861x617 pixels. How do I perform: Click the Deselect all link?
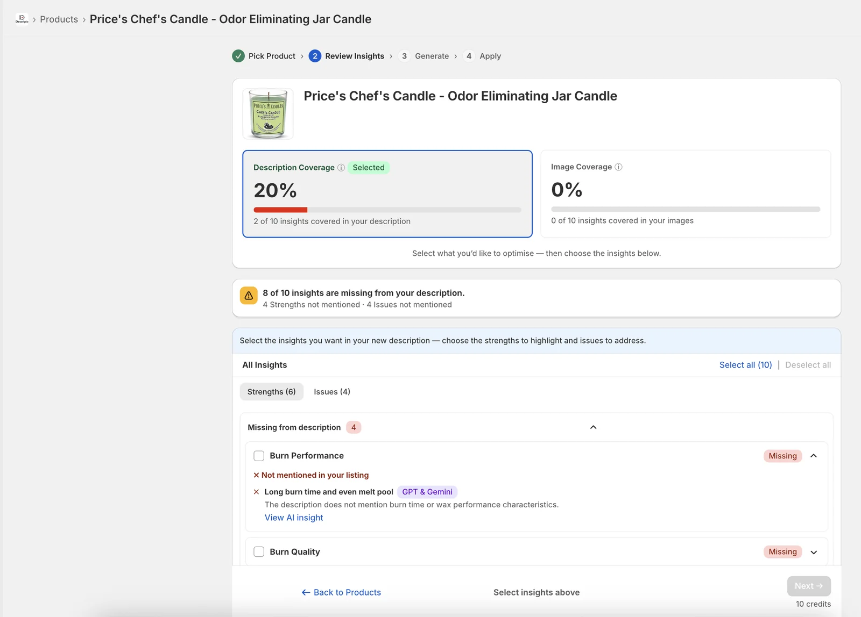[808, 365]
